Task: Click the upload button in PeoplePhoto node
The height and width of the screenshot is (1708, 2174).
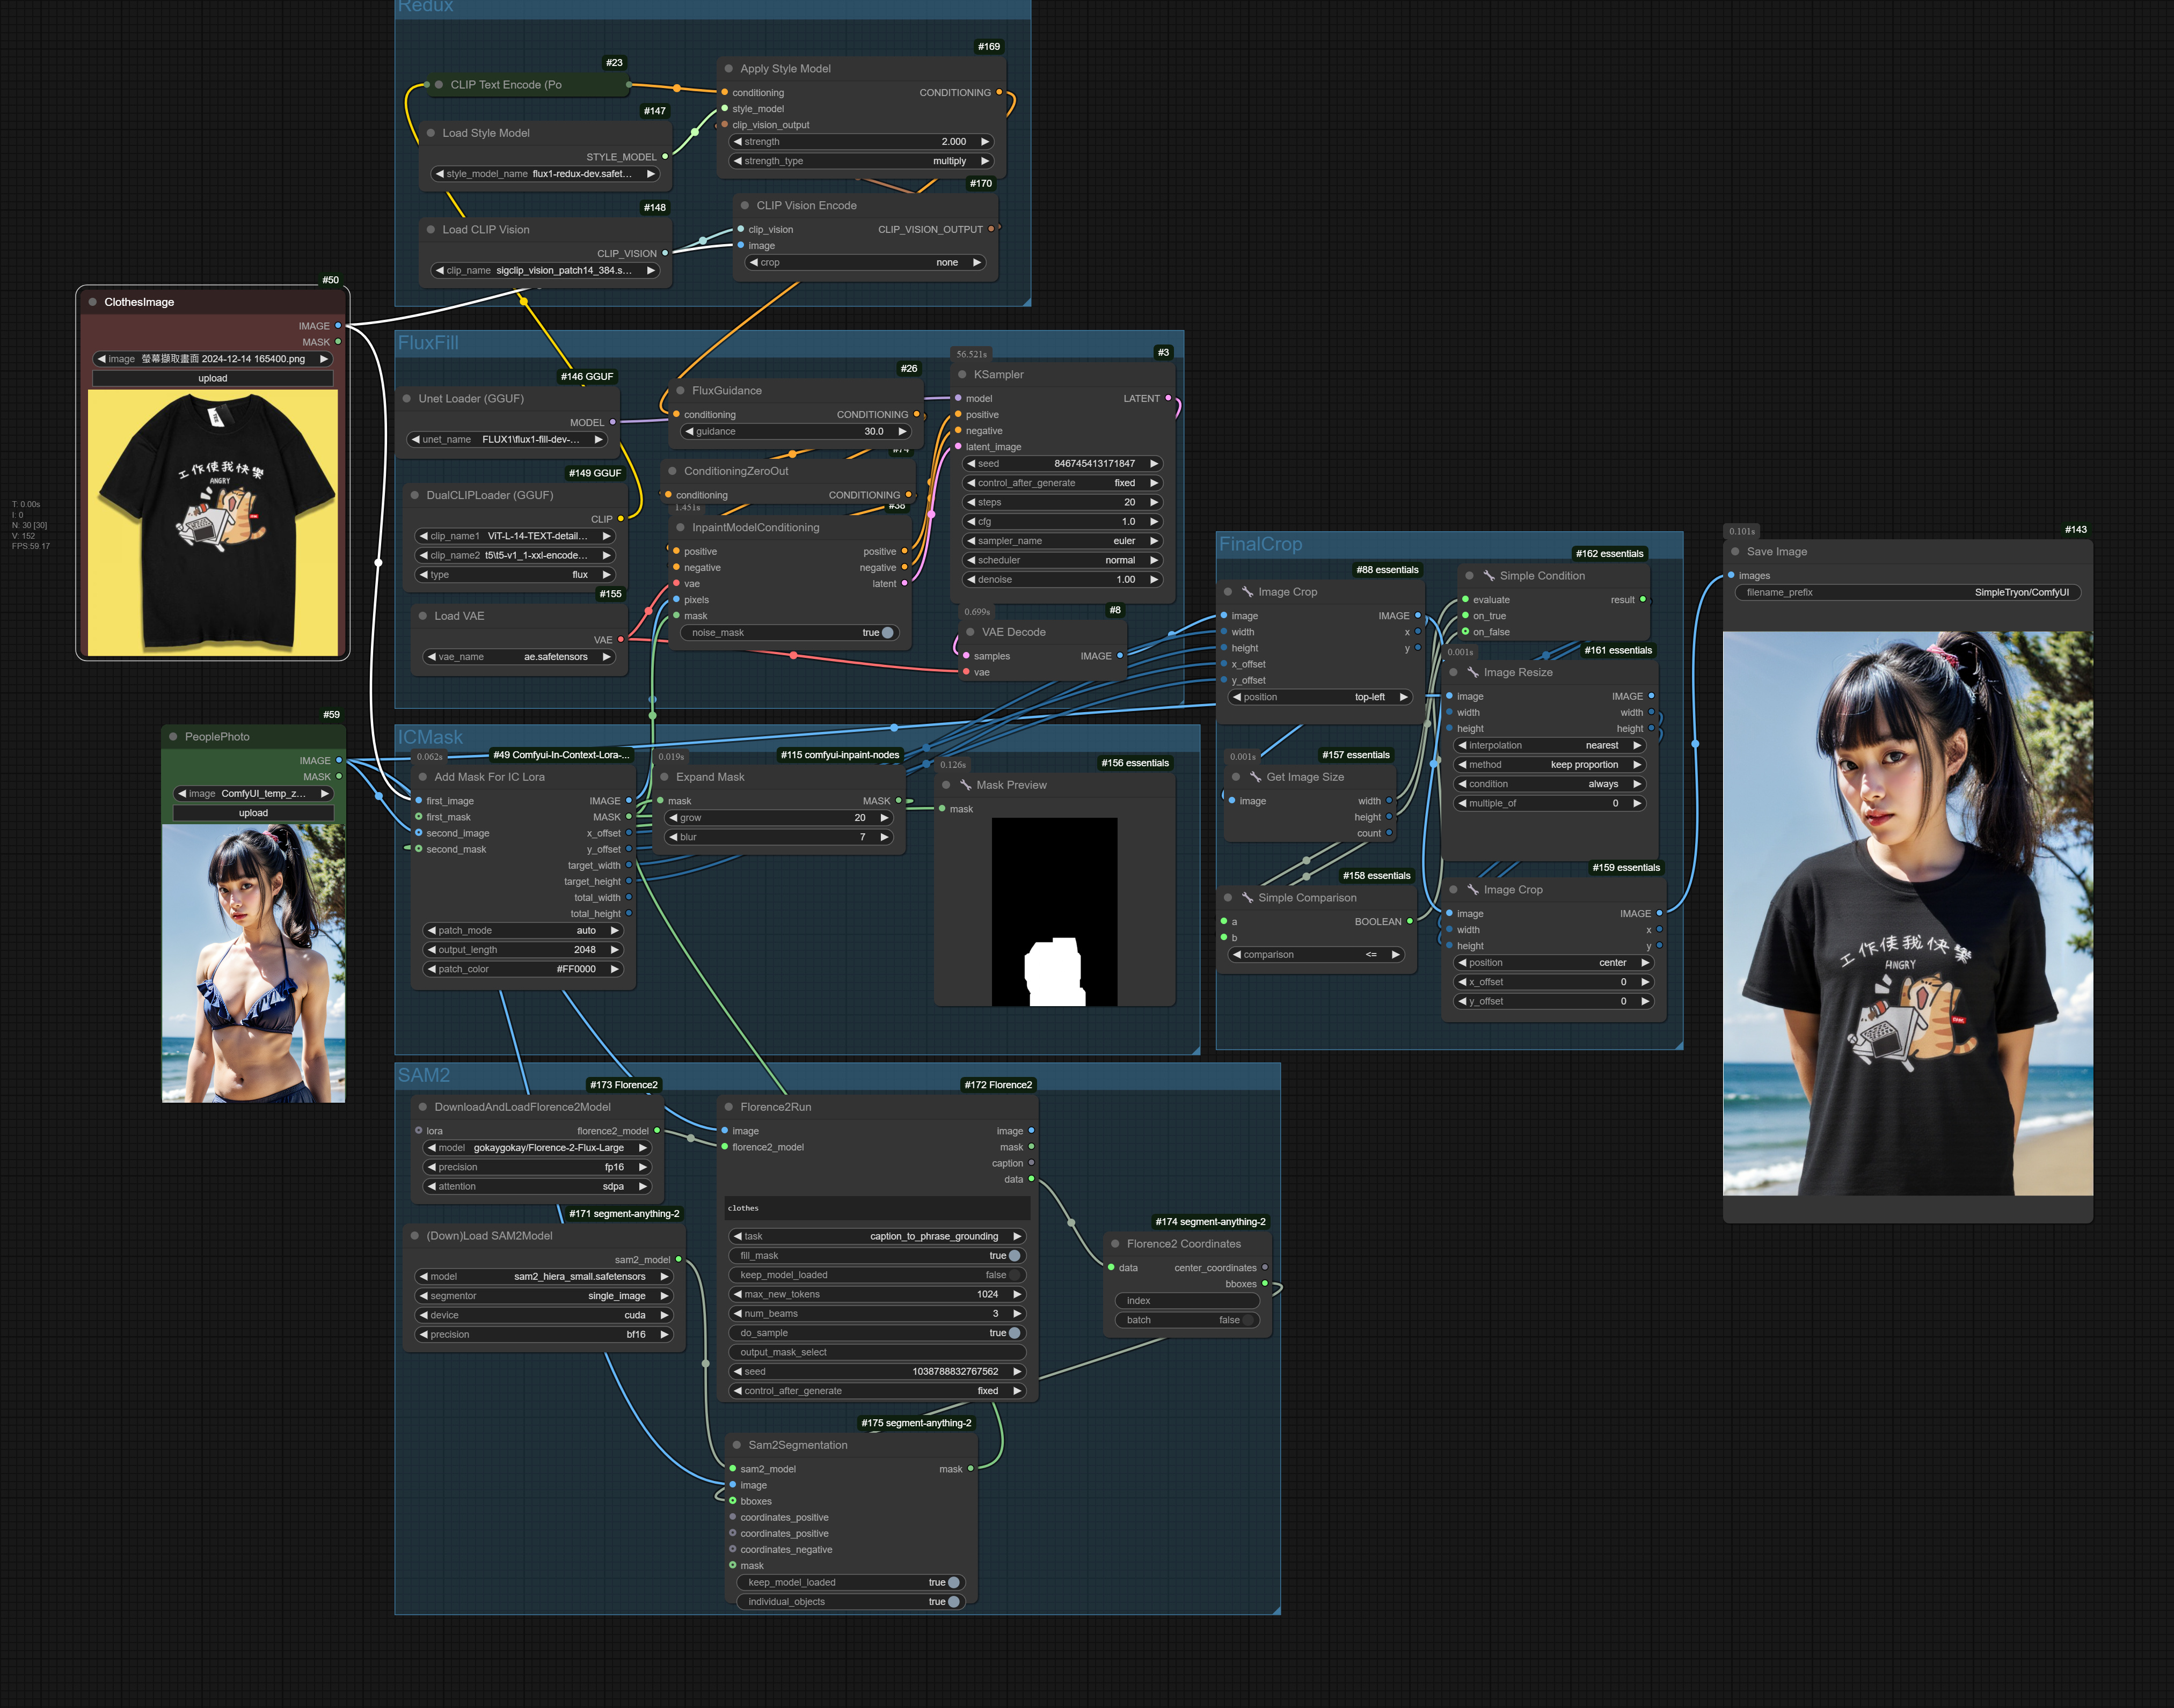Action: 253,814
